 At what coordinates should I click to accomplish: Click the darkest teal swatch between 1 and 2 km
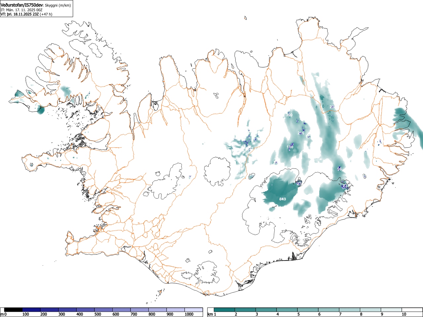coord(224,310)
